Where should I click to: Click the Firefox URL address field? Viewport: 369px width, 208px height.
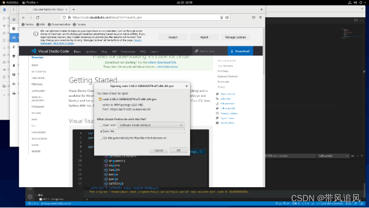click(x=145, y=17)
